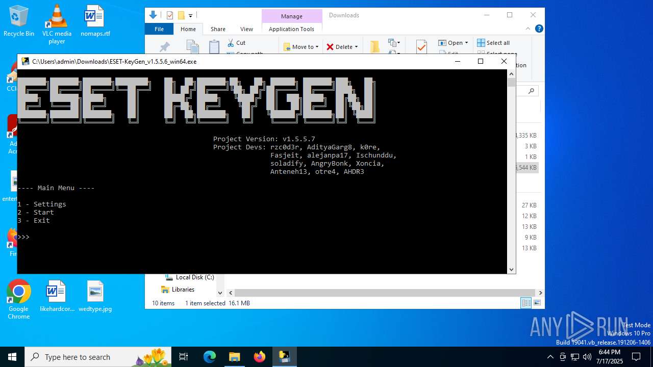
Task: Click quick access New folder icon in title bar
Action: [181, 15]
